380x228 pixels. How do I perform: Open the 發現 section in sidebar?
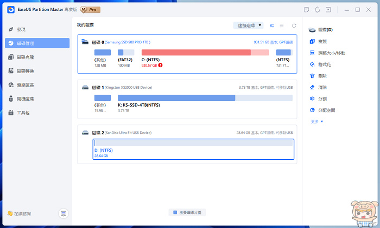click(21, 29)
